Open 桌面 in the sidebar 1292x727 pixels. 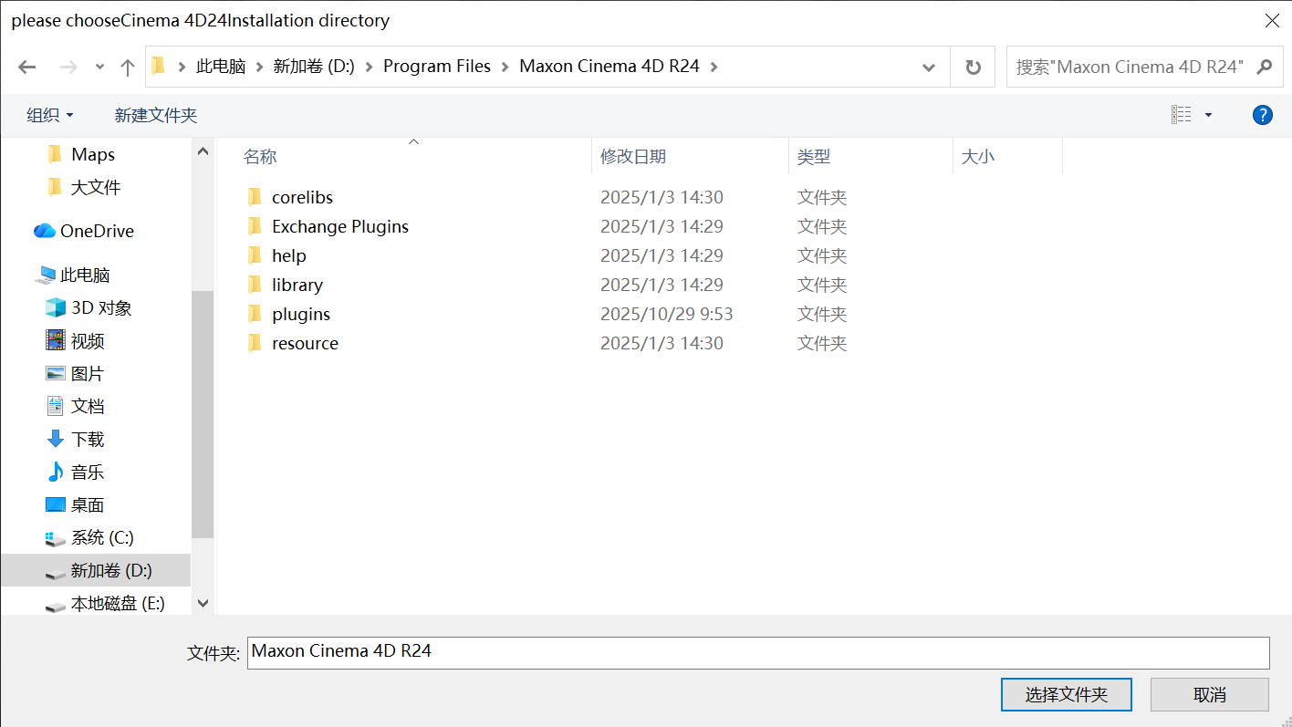(x=88, y=505)
